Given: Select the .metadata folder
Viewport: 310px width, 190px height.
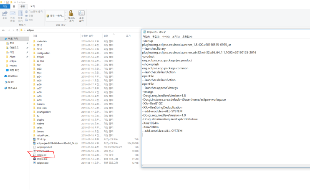Looking at the screenshot, I should (x=42, y=41).
